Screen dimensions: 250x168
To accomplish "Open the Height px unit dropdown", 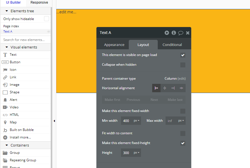I will click(137, 153).
